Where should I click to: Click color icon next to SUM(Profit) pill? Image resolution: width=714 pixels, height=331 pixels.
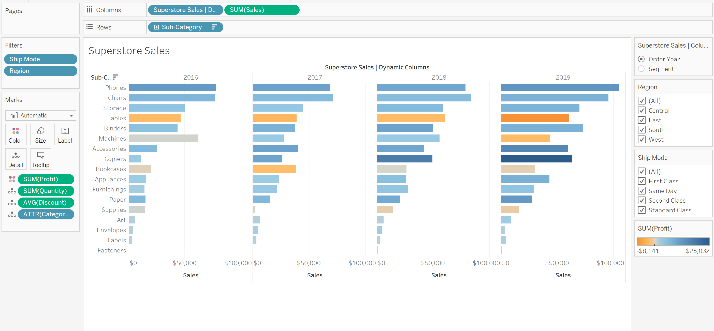pyautogui.click(x=12, y=179)
